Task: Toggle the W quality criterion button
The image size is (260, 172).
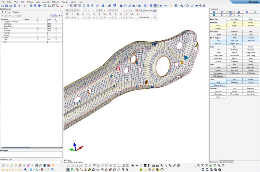Action: click(67, 11)
